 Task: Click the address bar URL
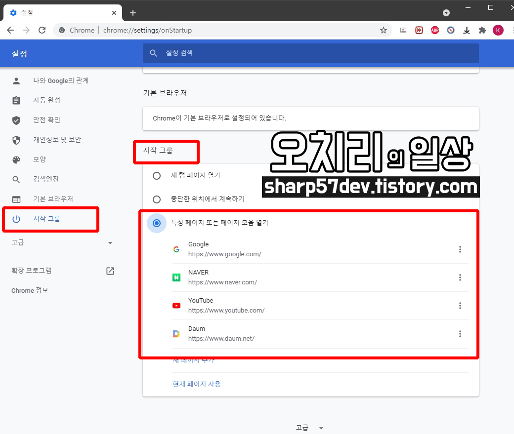[x=147, y=31]
